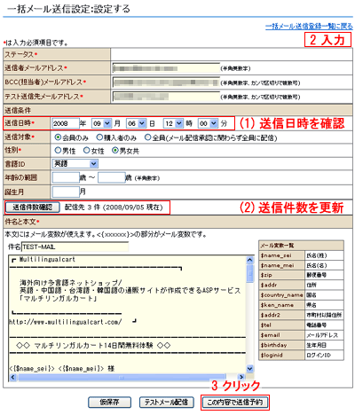The height and width of the screenshot is (415, 355).
Task: Click the 仮保存 button
Action: pos(109,403)
